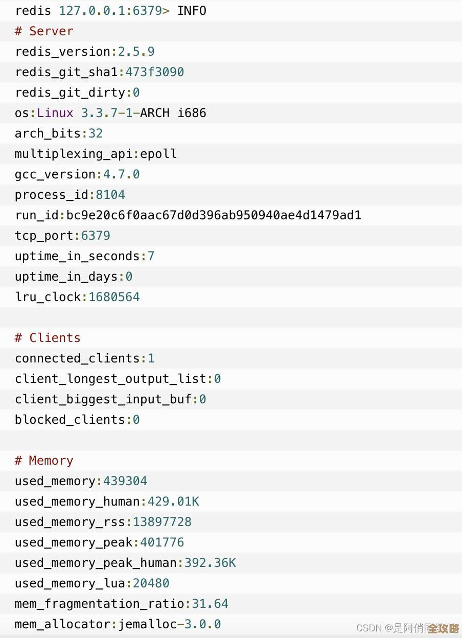Click the arch_bits:32 line

[59, 133]
